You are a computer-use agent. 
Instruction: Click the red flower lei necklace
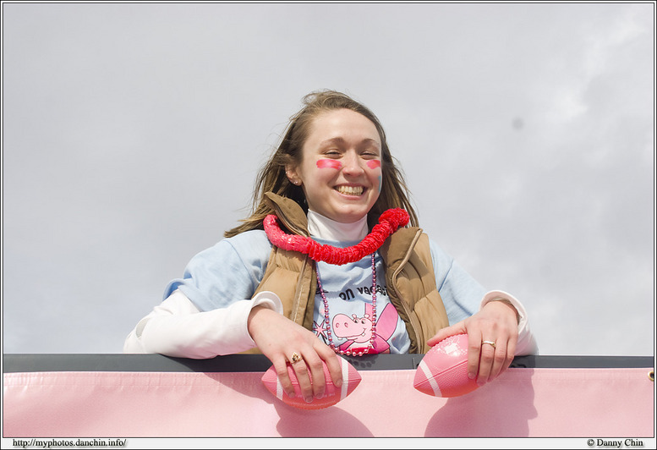click(334, 241)
